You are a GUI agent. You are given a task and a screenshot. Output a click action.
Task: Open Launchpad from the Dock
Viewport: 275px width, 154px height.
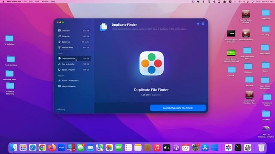[23, 148]
